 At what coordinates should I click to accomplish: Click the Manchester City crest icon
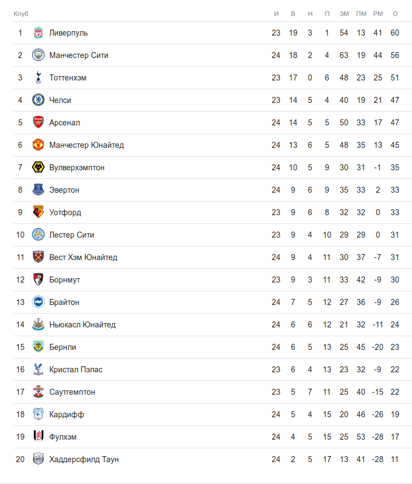point(38,55)
